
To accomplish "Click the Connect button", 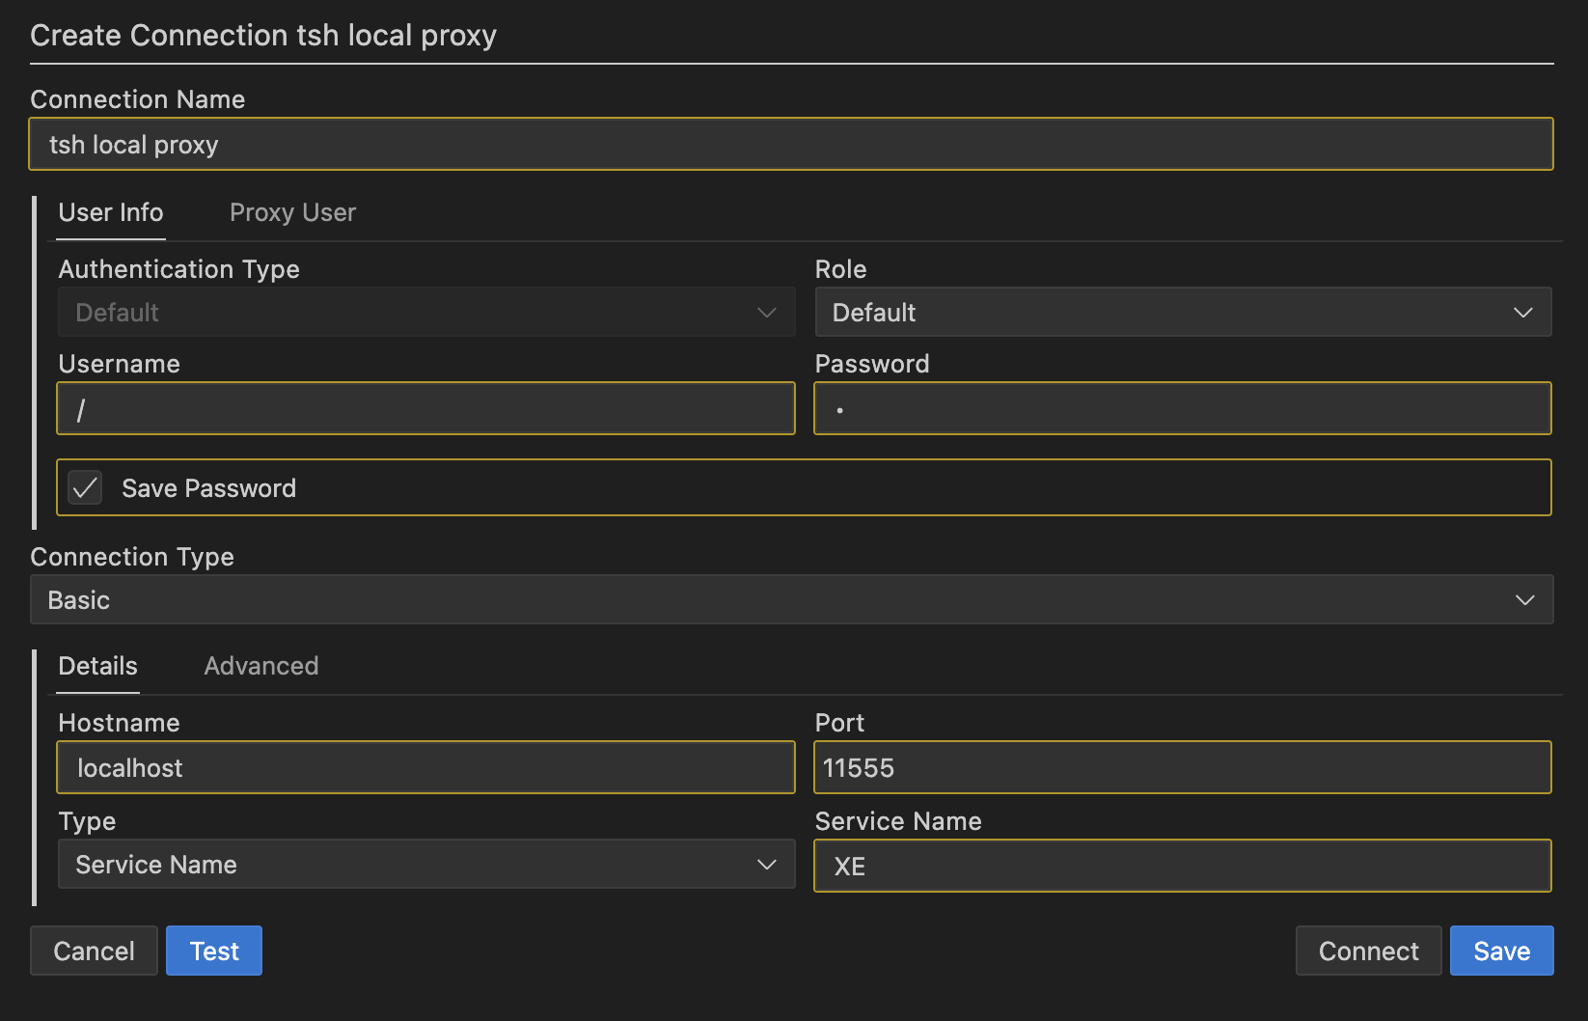I will coord(1368,951).
